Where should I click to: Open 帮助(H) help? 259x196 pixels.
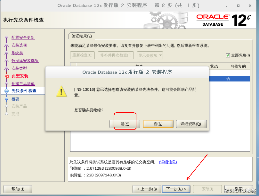tap(18, 189)
